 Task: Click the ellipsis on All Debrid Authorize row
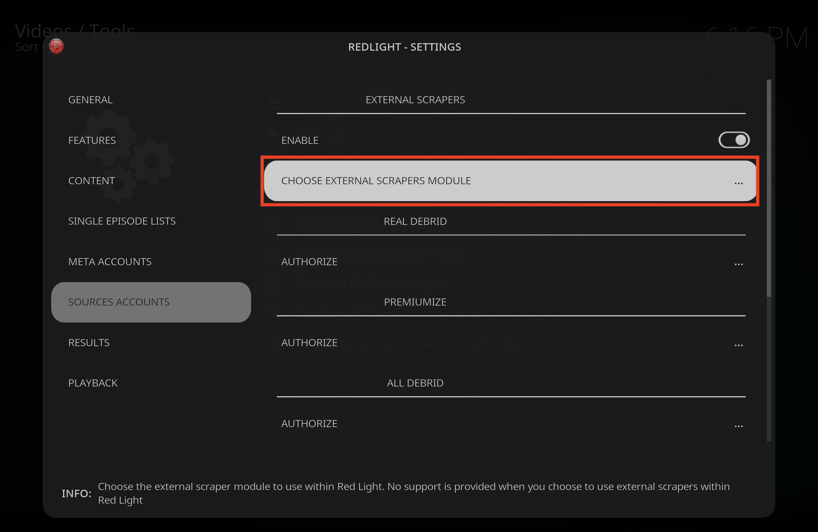739,426
